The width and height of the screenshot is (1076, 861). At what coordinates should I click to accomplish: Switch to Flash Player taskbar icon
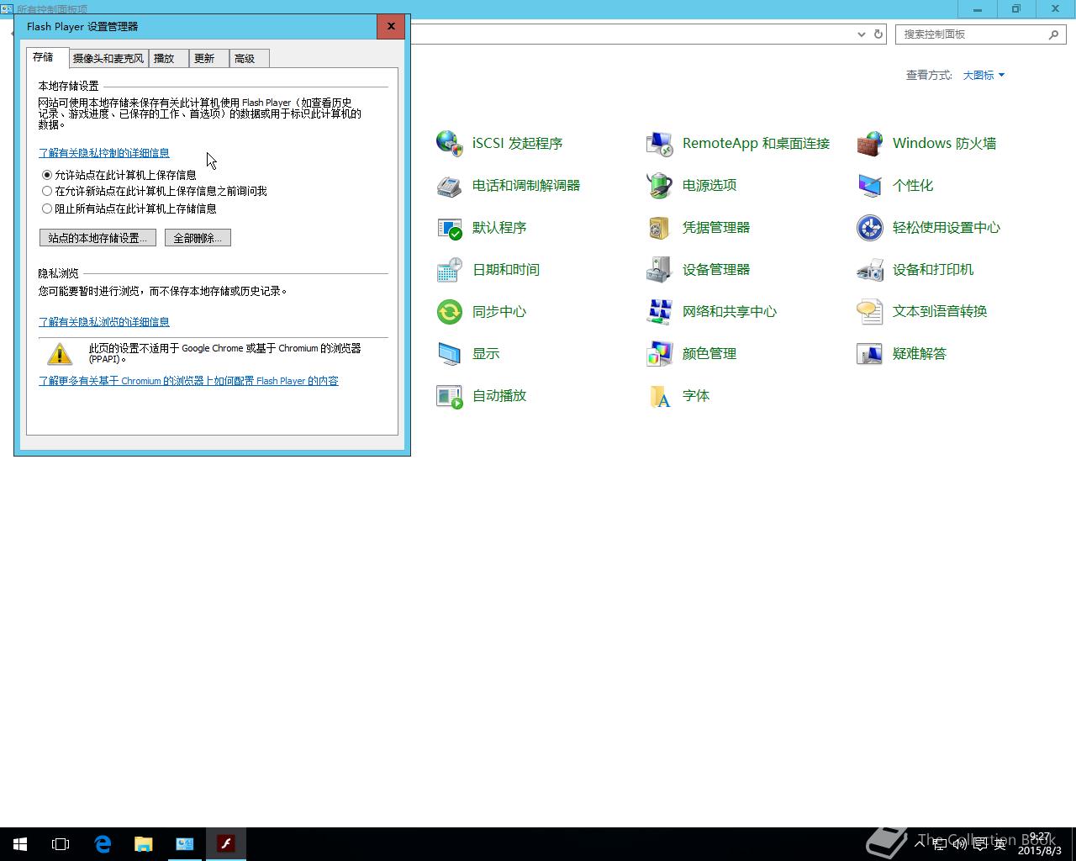click(225, 844)
